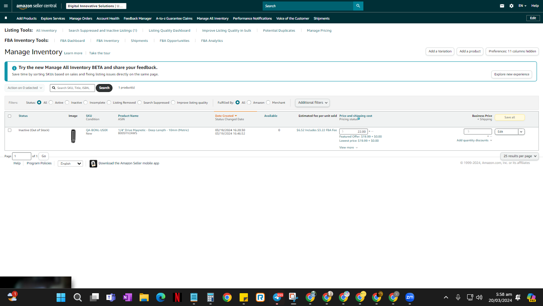Open the English language selector in footer

click(70, 164)
